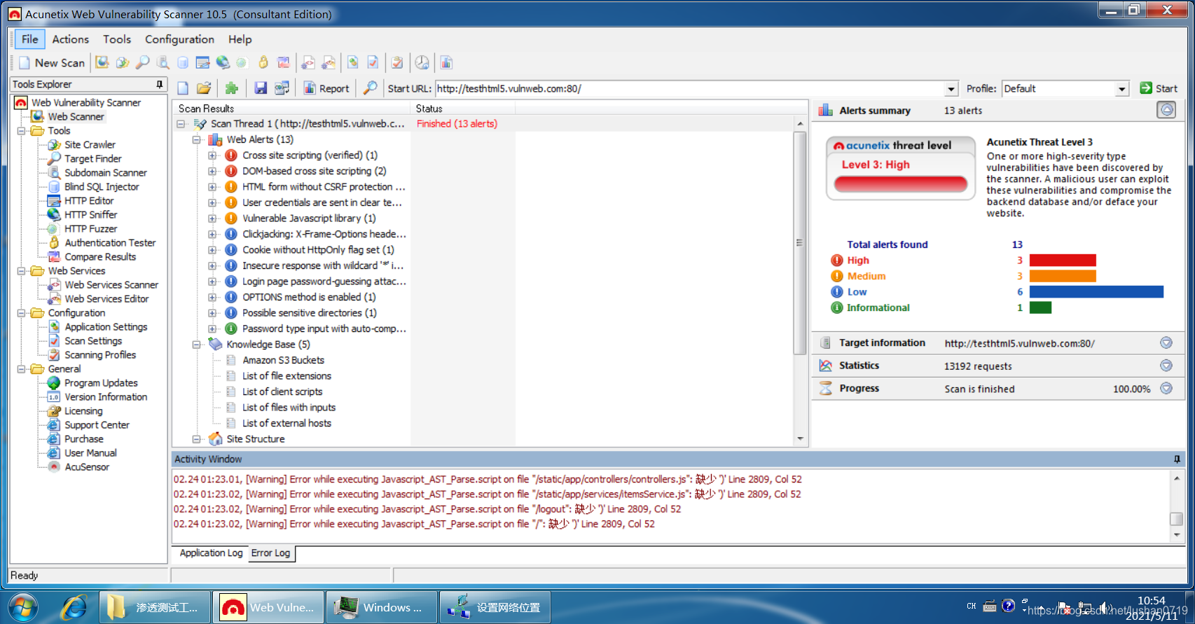Select List of external hosts item
Viewport: 1195px width, 624px height.
click(286, 423)
